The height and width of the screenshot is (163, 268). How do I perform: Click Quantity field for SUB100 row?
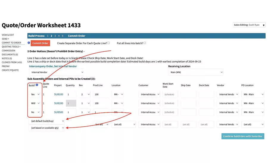(x=71, y=94)
